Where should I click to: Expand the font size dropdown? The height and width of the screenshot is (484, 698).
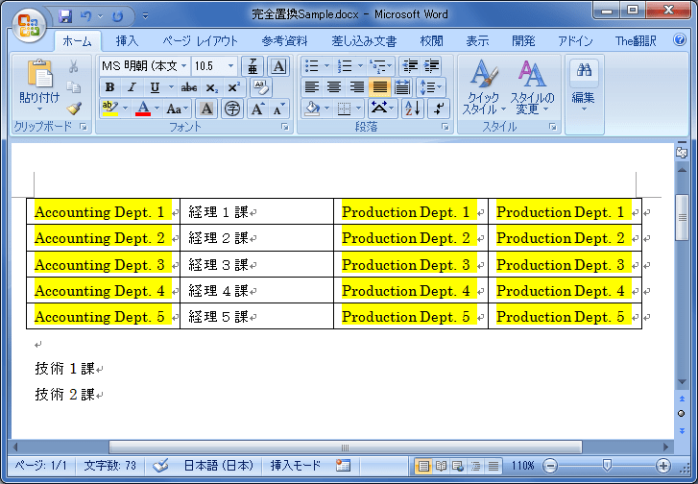pyautogui.click(x=230, y=66)
